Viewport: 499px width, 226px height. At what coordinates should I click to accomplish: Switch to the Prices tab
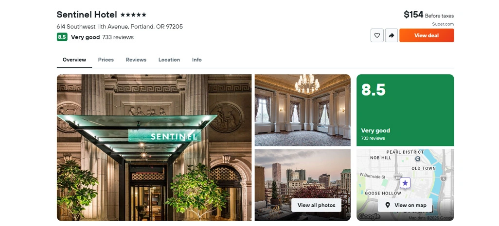(x=106, y=60)
